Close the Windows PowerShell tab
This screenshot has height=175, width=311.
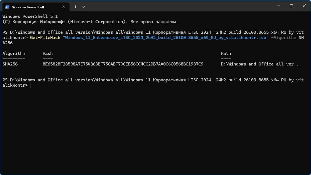click(64, 7)
